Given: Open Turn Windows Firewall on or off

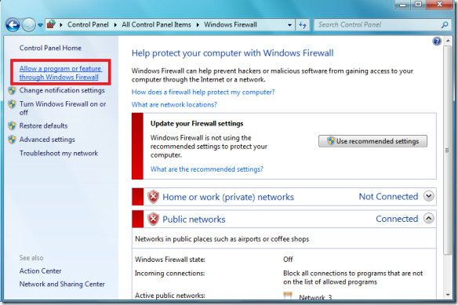Looking at the screenshot, I should pyautogui.click(x=63, y=108).
